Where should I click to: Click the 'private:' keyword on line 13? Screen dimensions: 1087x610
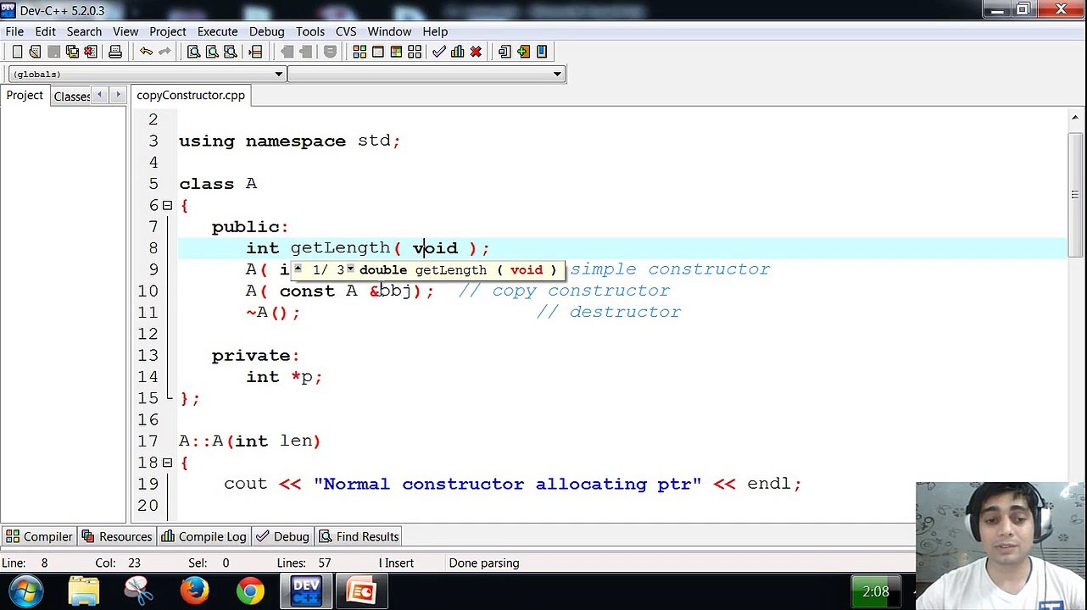pyautogui.click(x=255, y=355)
